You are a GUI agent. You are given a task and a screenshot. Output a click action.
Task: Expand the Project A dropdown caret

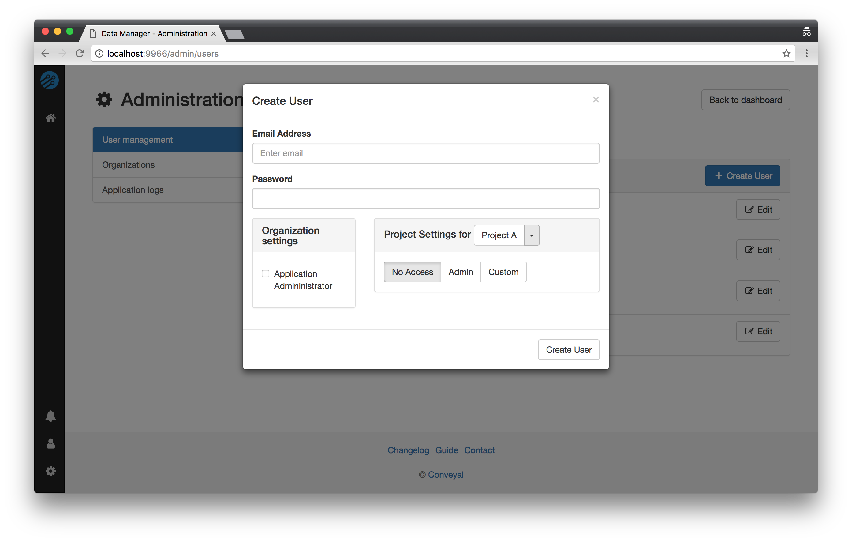532,235
